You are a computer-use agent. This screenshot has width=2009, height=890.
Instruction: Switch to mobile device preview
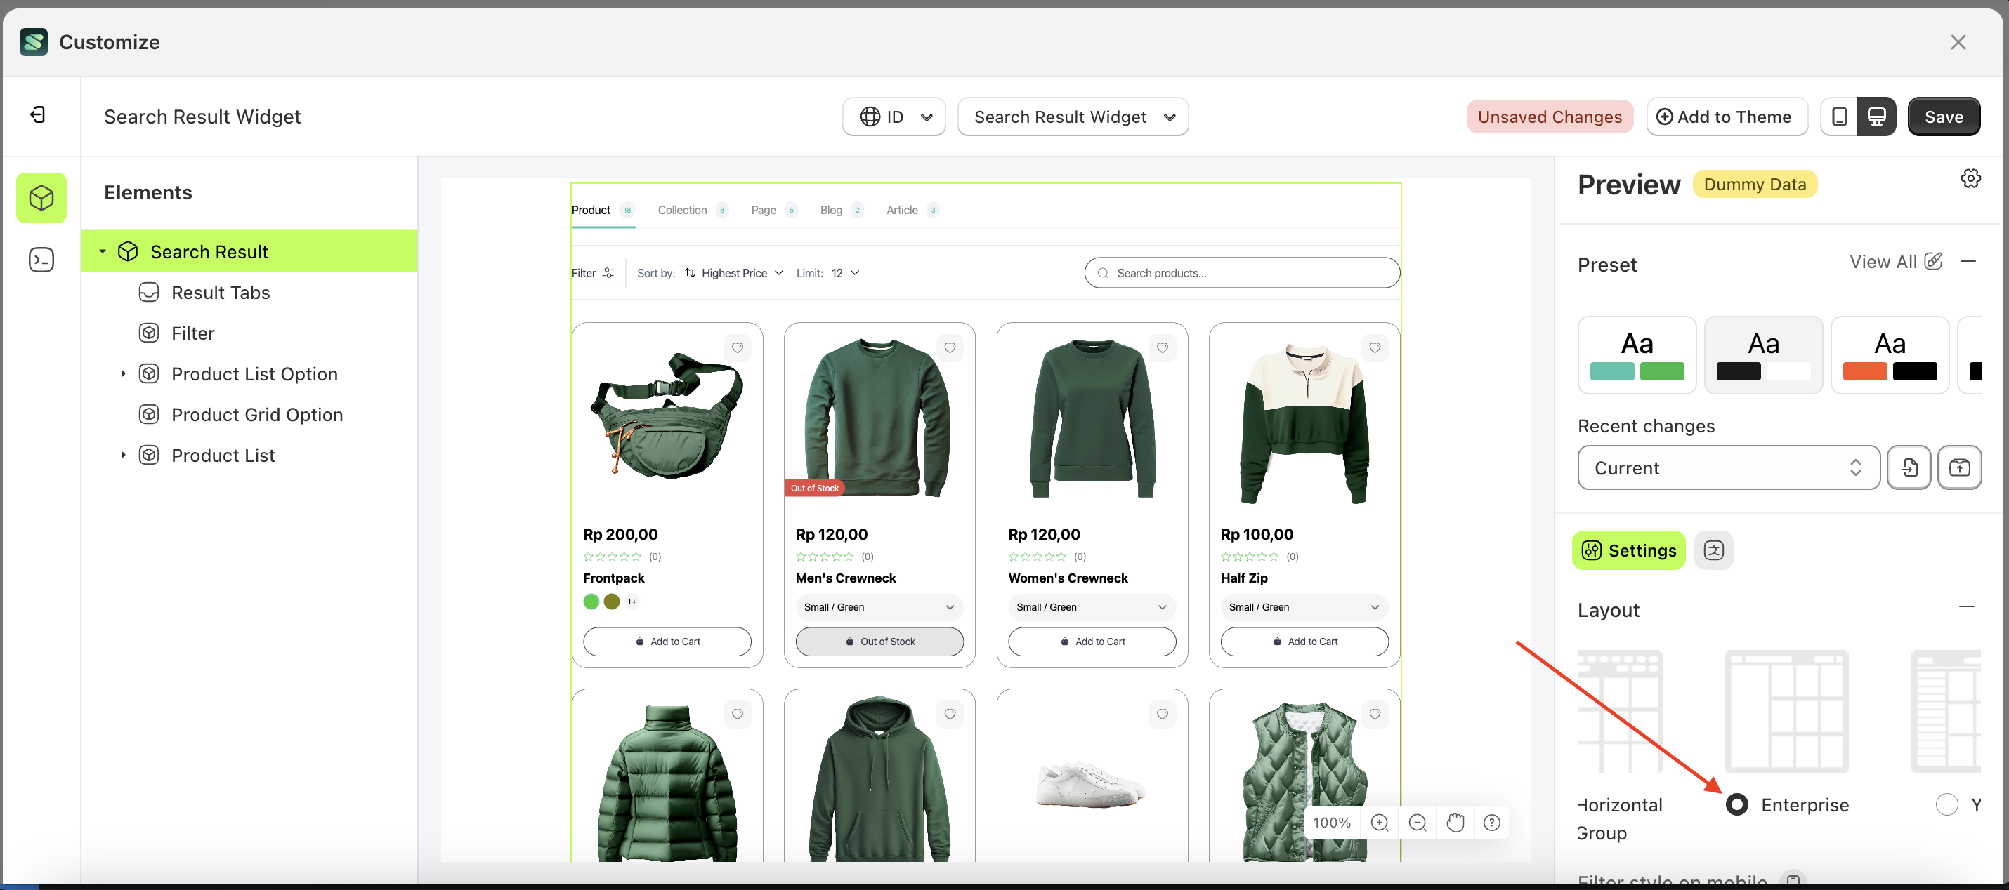coord(1839,117)
